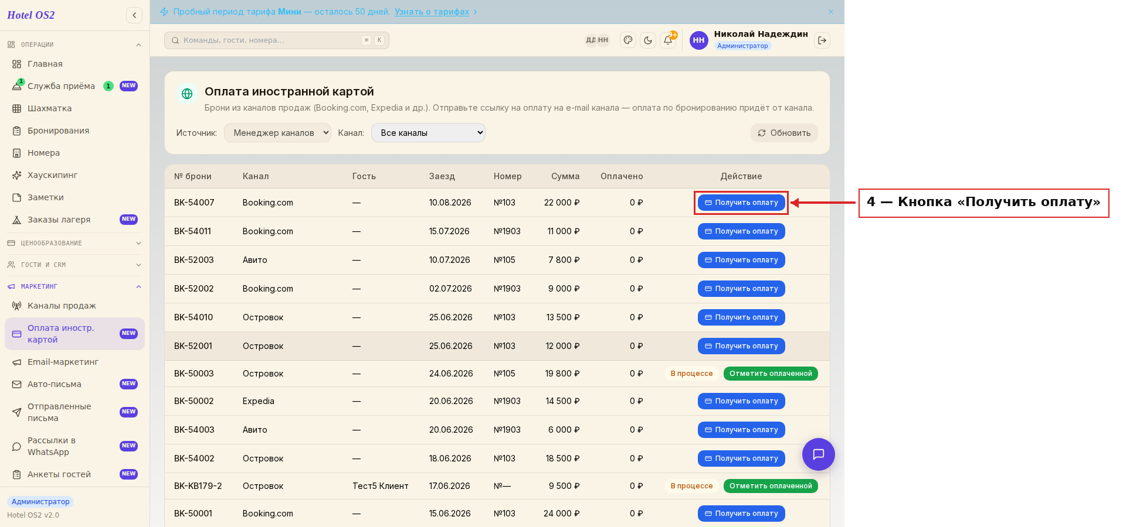
Task: Click Получить оплату for BK-54007
Action: [x=741, y=203]
